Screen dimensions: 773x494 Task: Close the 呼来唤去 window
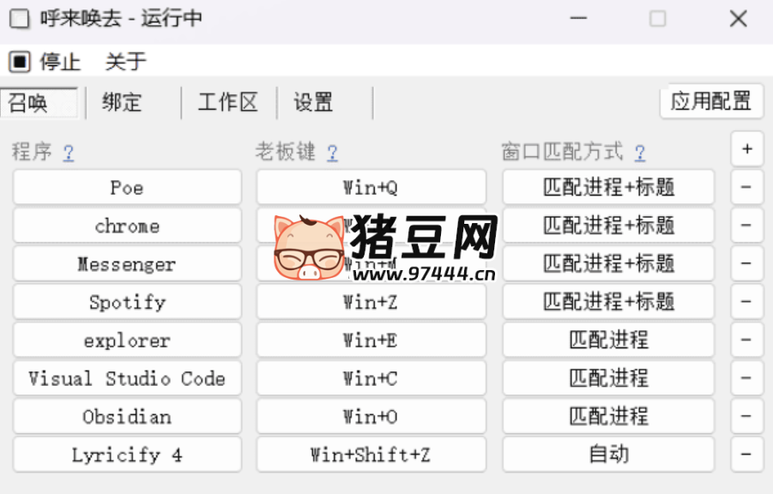[738, 19]
